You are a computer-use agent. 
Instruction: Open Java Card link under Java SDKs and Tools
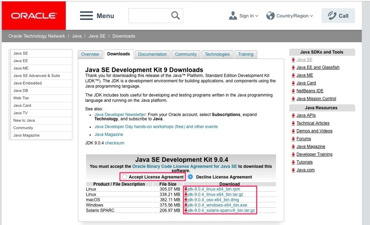tap(306, 83)
